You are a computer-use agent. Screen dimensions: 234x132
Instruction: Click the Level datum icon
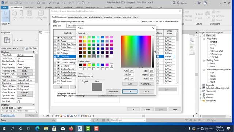[x=196, y=14]
